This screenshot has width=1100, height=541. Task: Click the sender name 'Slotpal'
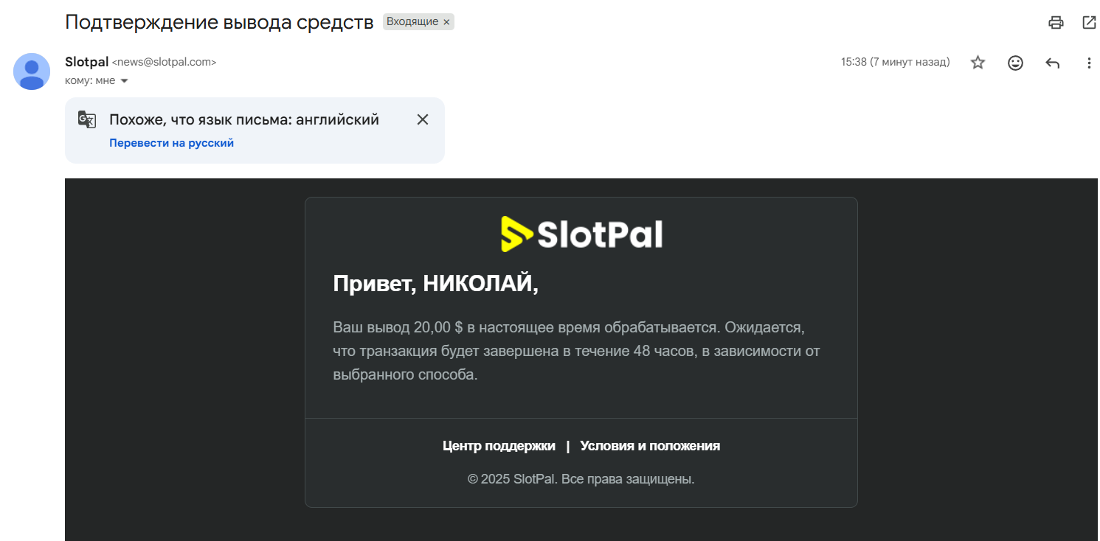click(x=86, y=62)
